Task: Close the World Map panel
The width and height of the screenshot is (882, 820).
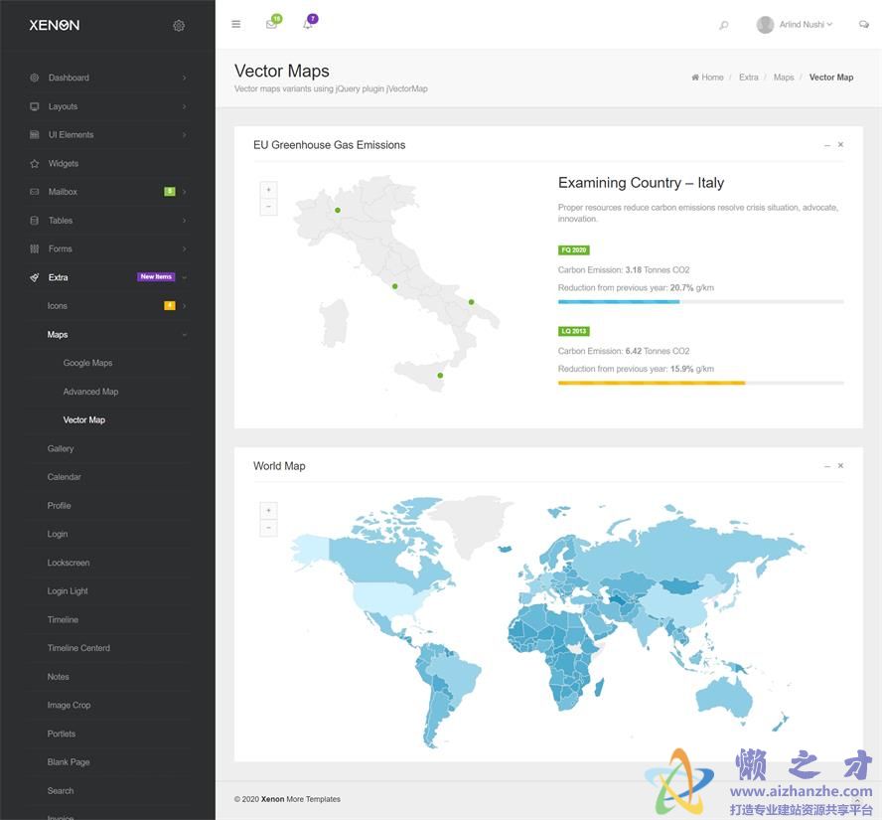Action: point(840,465)
